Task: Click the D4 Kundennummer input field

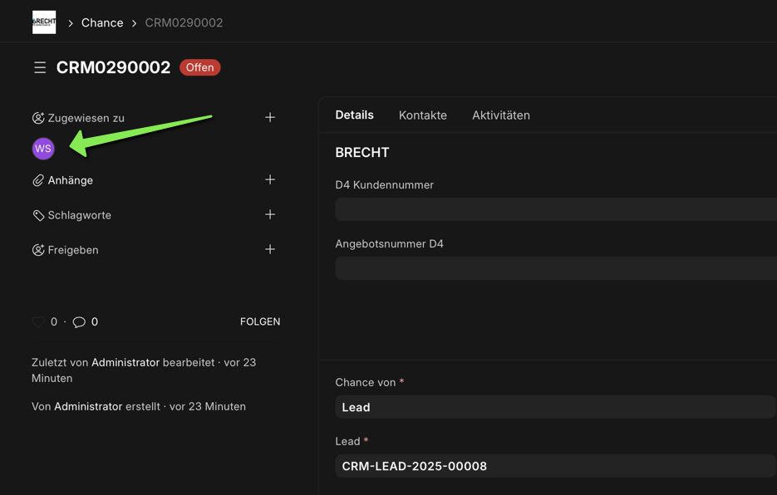Action: (554, 209)
